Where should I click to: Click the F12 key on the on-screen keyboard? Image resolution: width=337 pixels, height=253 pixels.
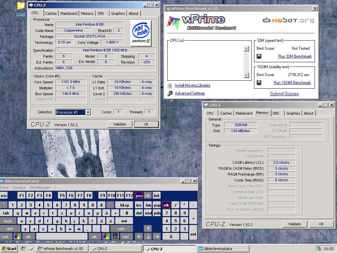coord(129,196)
